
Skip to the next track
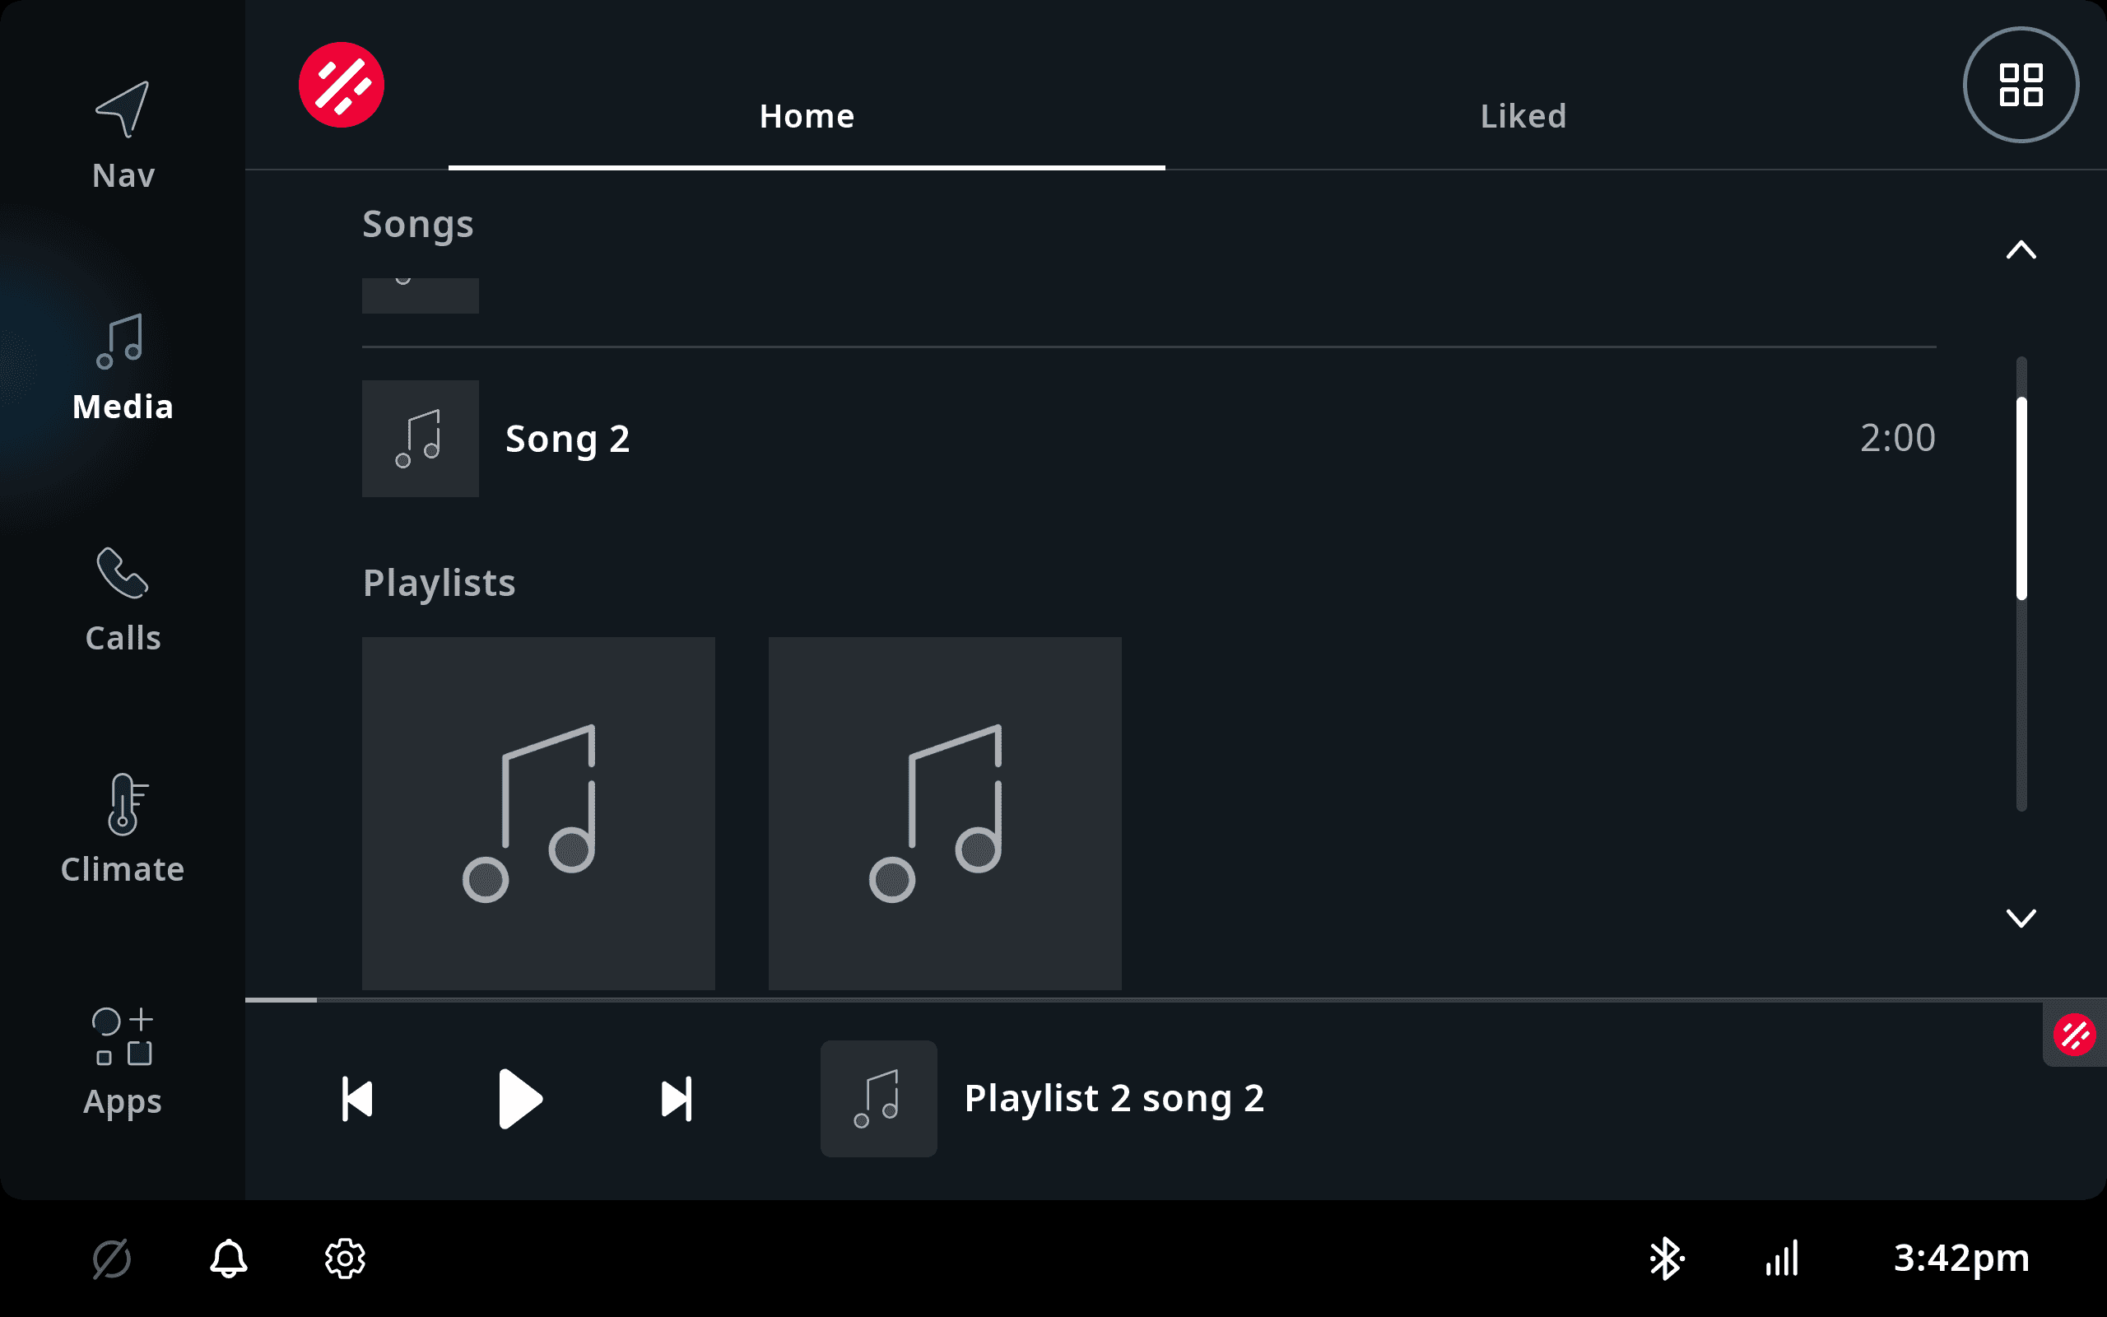tap(677, 1098)
